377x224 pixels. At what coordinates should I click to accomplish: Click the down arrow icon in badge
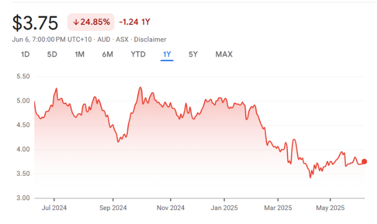pos(76,22)
